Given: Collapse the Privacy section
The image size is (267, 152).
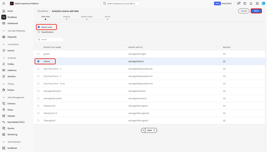Looking at the screenshot, I should [x=4, y=84].
